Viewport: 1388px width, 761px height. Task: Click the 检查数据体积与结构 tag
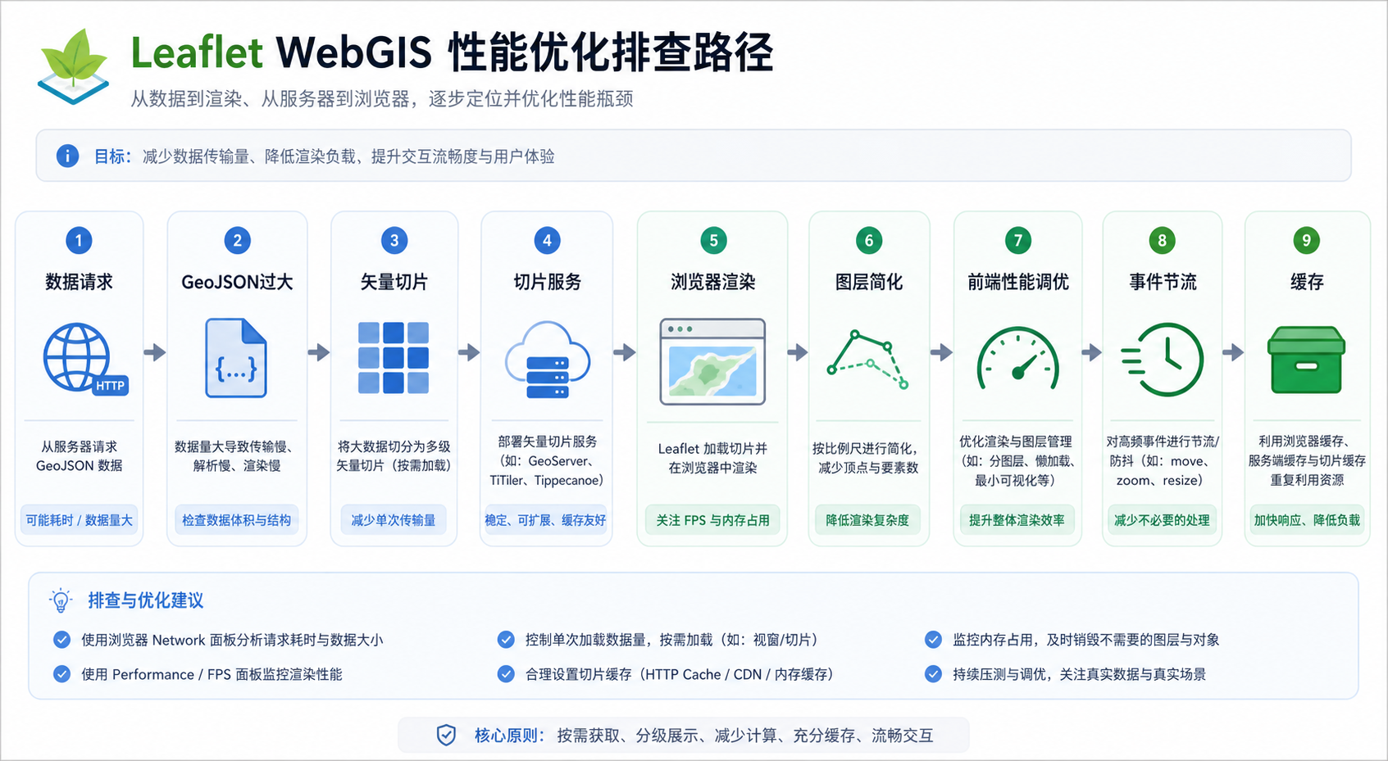[x=236, y=520]
